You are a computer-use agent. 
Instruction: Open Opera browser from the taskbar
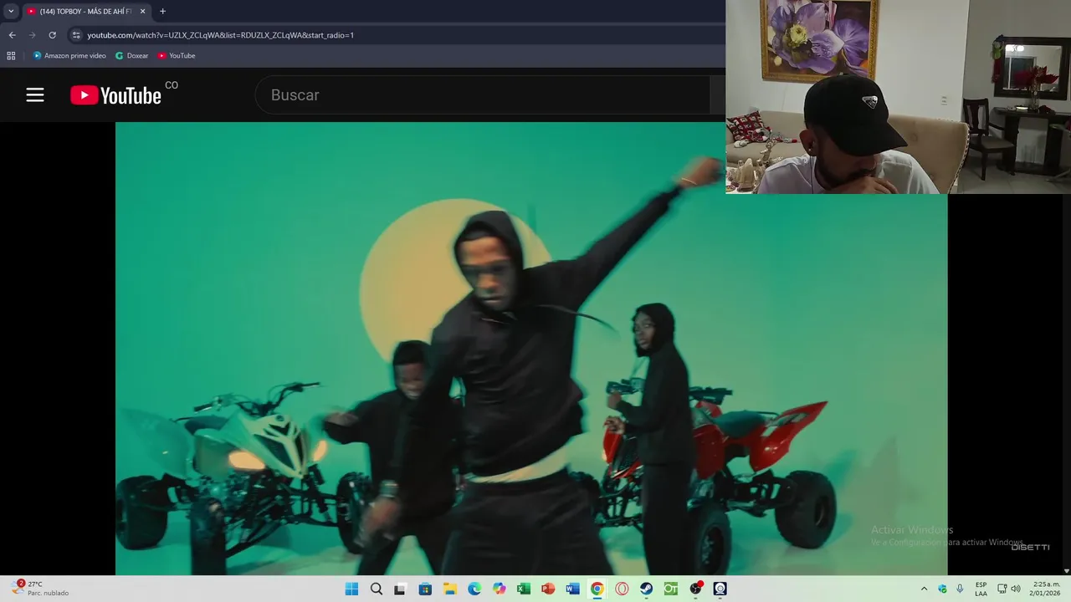click(622, 589)
